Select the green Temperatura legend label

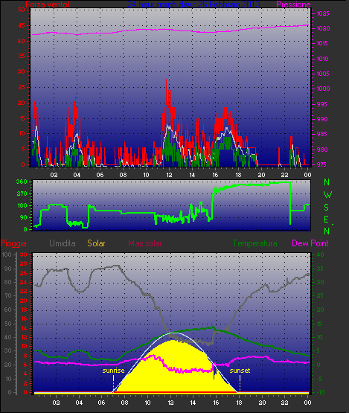pos(254,243)
